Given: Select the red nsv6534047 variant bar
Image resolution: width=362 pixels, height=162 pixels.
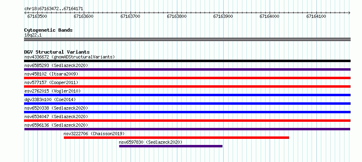Looking at the screenshot, I should point(187,121).
